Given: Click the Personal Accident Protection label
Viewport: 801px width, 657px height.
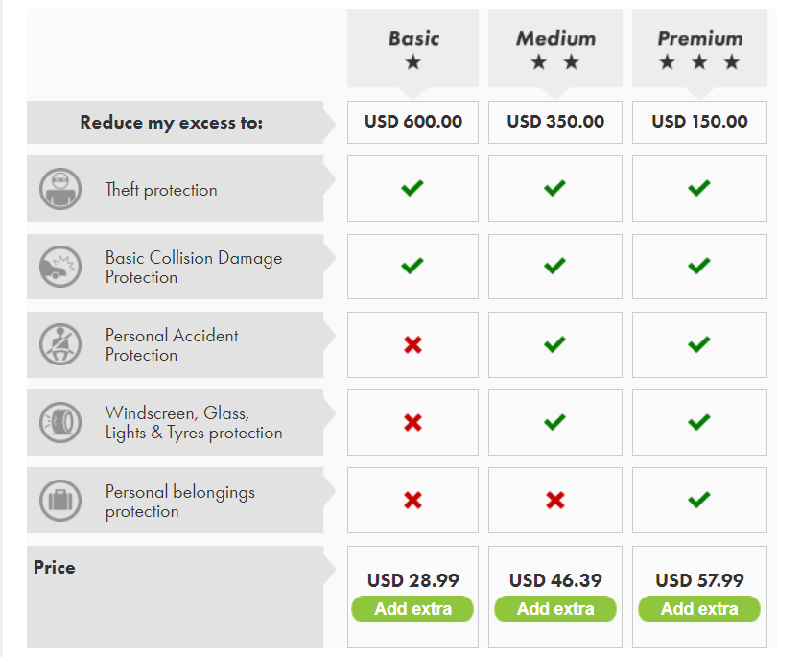Looking at the screenshot, I should (x=172, y=345).
